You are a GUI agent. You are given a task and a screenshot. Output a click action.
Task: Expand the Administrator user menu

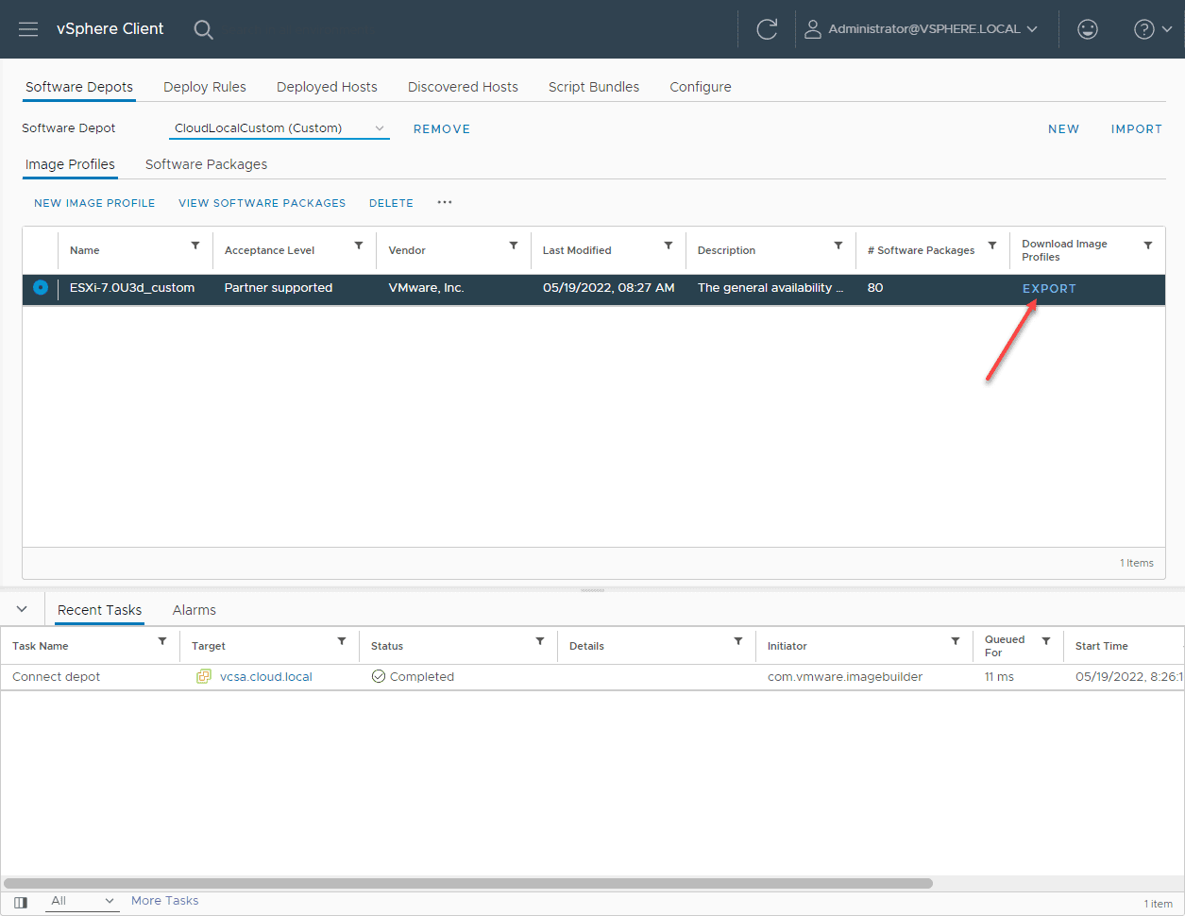[x=922, y=29]
